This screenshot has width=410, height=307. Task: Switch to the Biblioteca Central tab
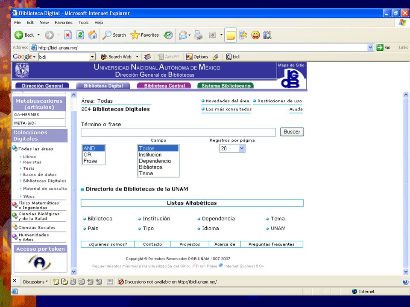pos(164,86)
